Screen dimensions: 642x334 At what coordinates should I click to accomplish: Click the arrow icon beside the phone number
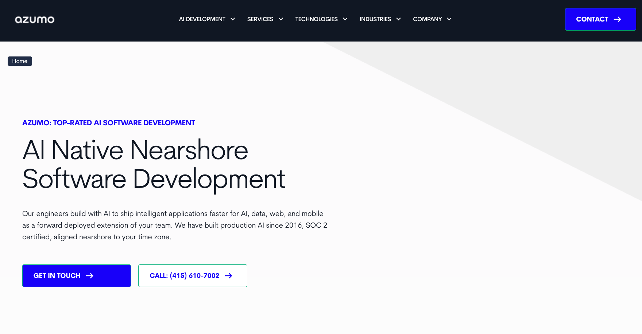pos(228,276)
